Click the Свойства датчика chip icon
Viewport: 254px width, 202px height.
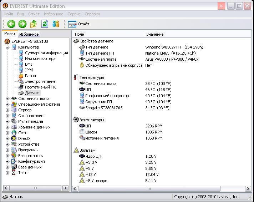click(x=76, y=41)
